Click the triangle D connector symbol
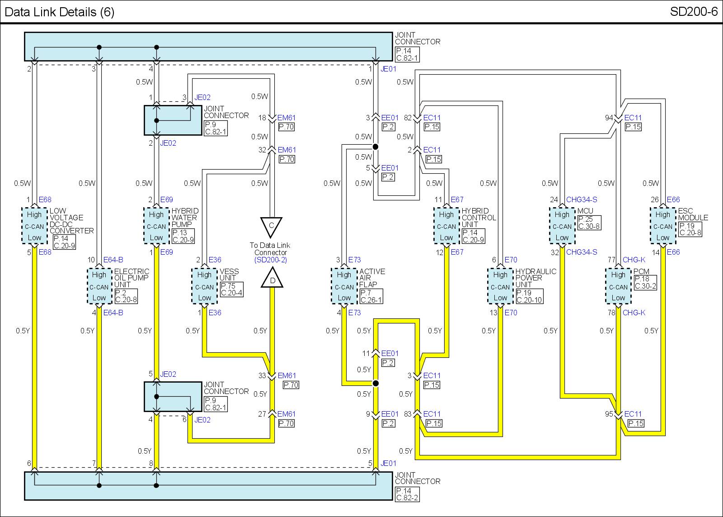Viewport: 723px width, 517px height. point(272,279)
